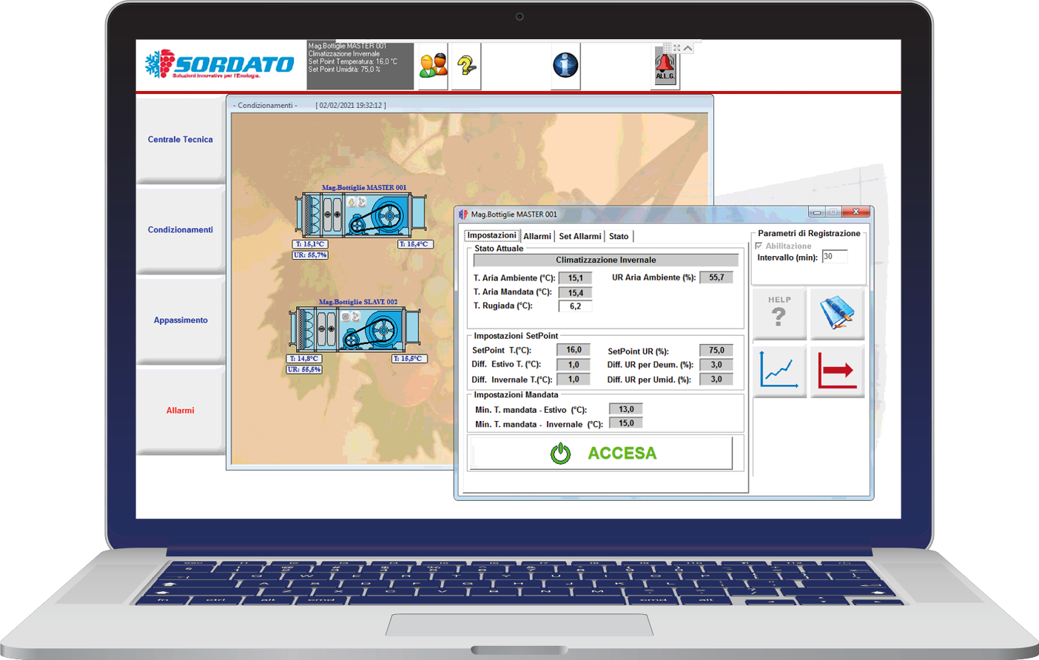Toggle the ACCESA power button
The height and width of the screenshot is (660, 1039).
[602, 453]
